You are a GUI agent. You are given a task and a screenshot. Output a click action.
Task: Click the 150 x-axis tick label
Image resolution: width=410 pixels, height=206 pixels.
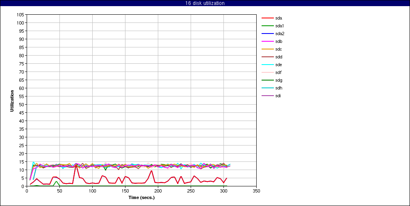tap(125, 190)
